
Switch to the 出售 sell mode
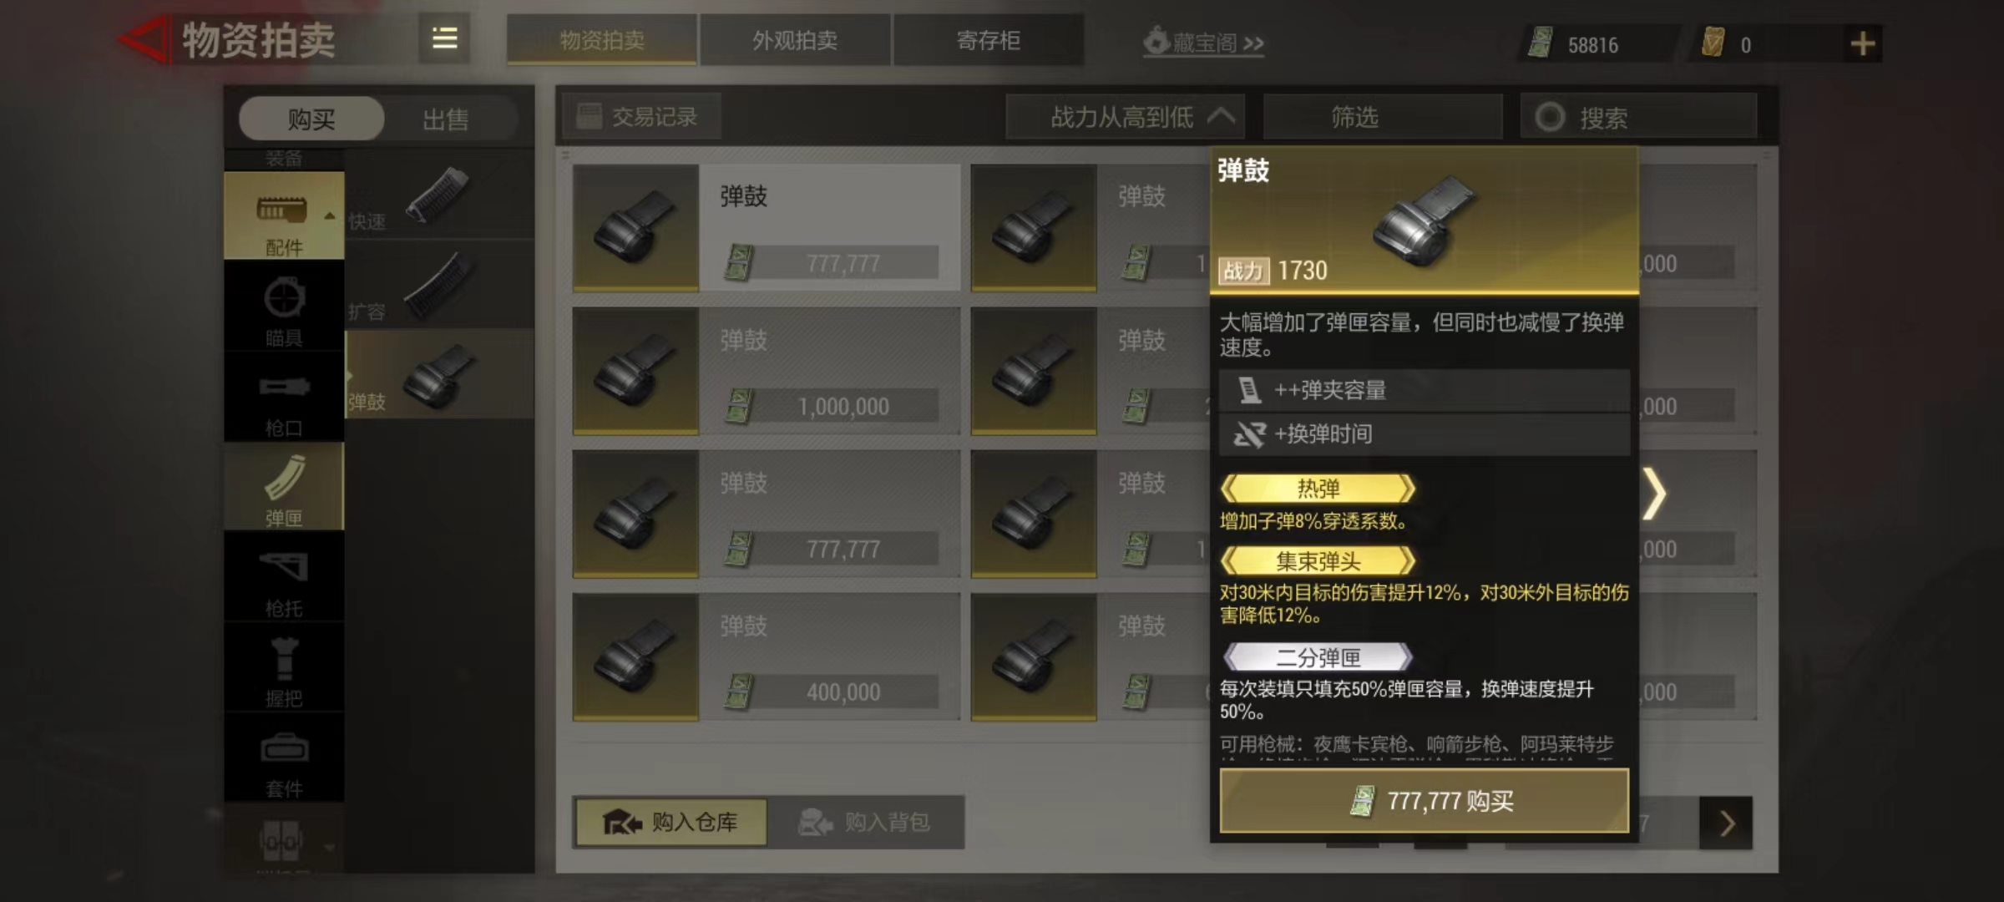[x=446, y=119]
